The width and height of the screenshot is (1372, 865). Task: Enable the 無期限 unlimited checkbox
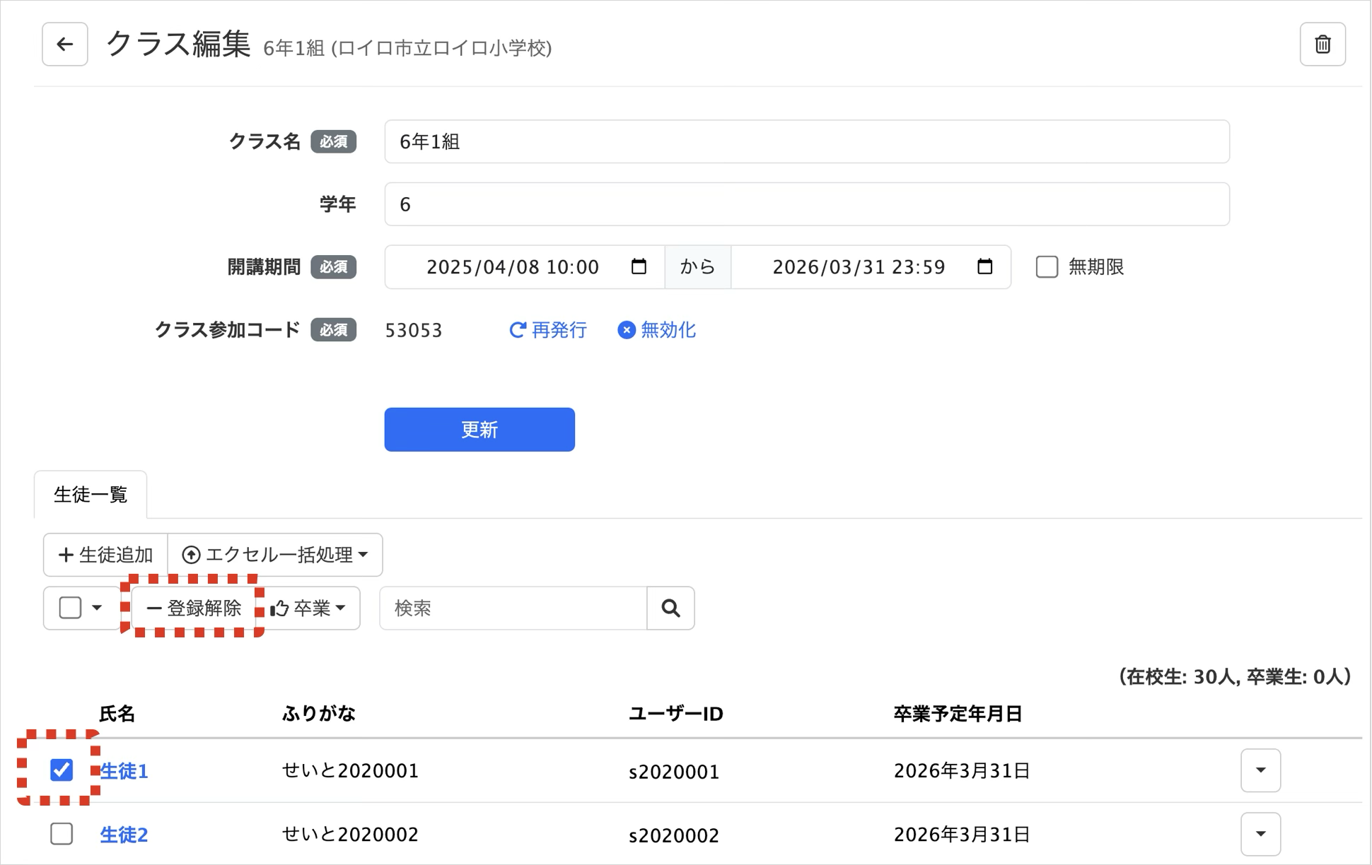click(x=1047, y=267)
